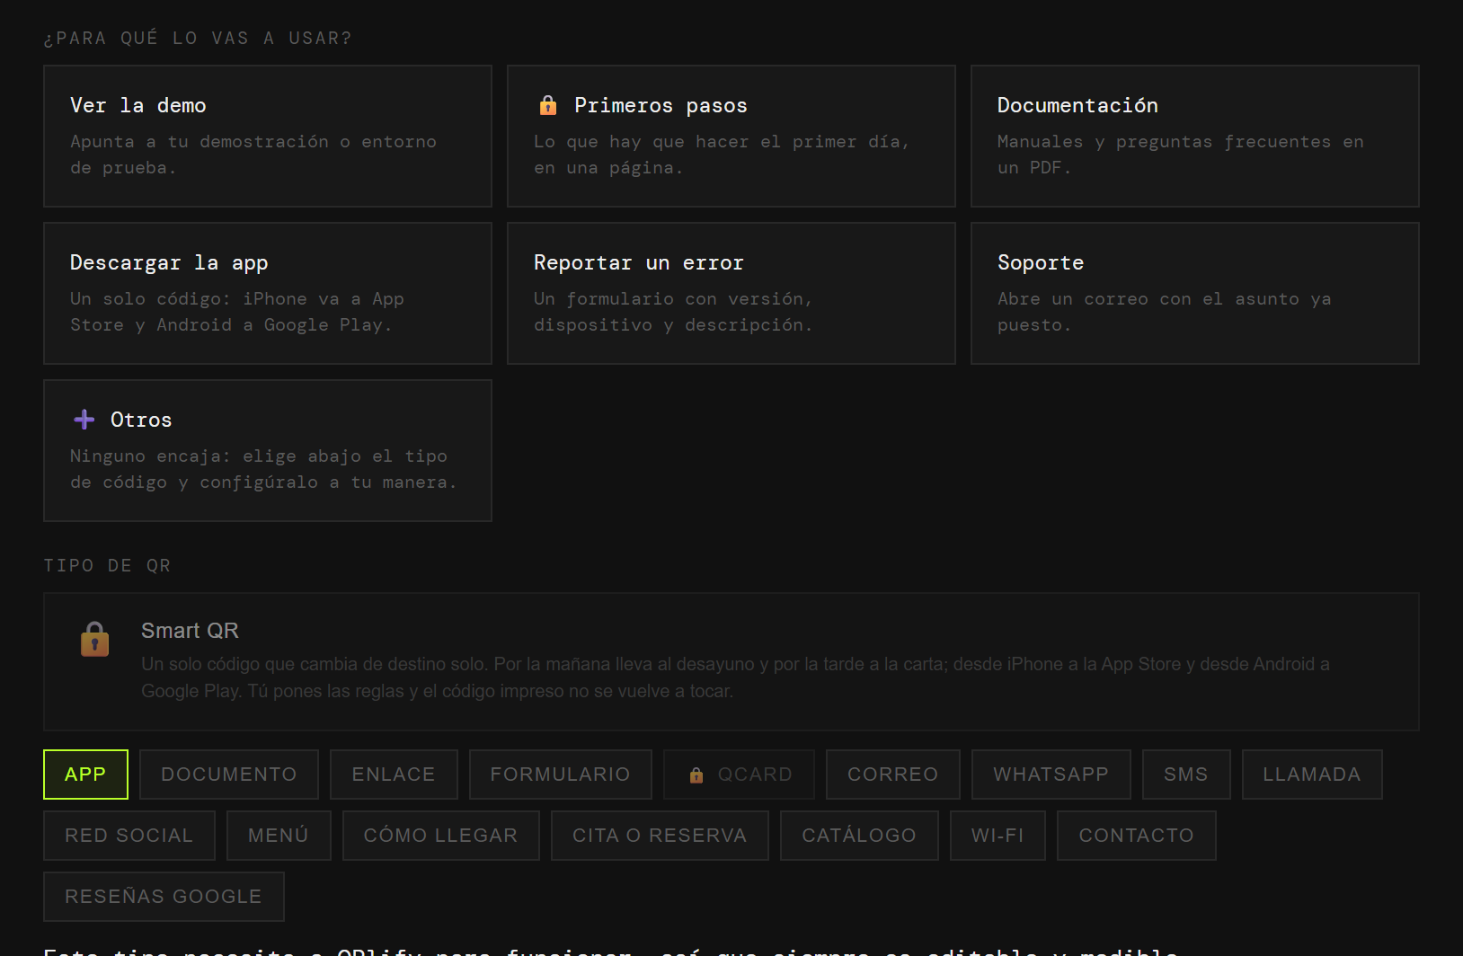Select the RESEÑAS GOOGLE type chip

164,897
